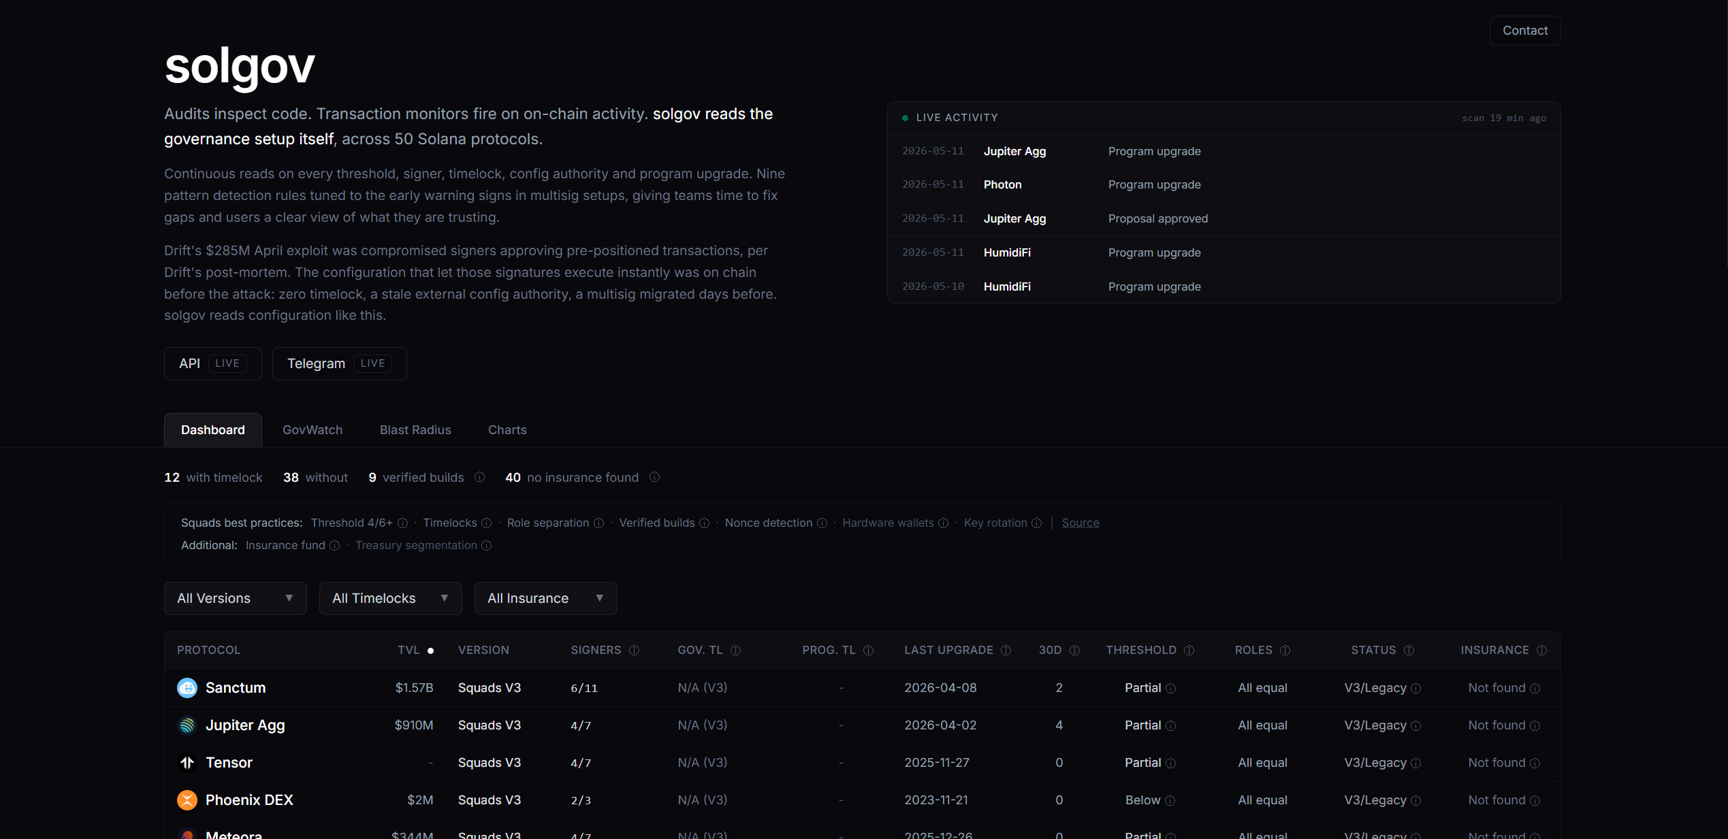
Task: Click info icon beside Verified builds practice
Action: coord(705,523)
